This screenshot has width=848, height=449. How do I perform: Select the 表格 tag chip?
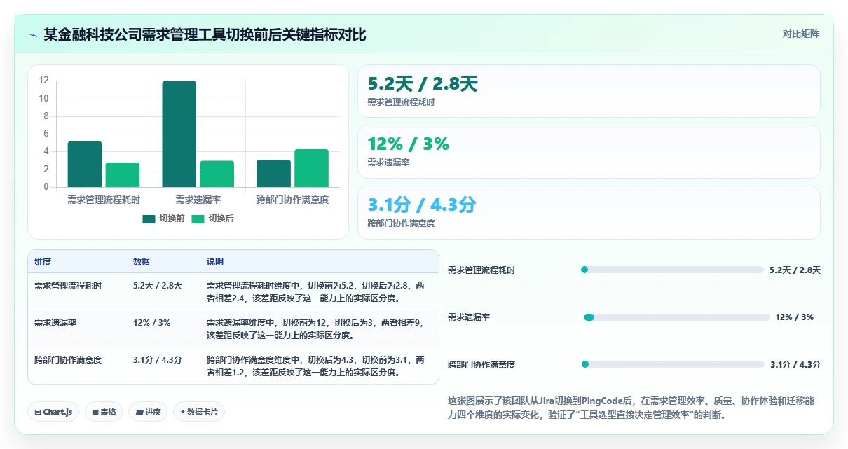pyautogui.click(x=104, y=412)
